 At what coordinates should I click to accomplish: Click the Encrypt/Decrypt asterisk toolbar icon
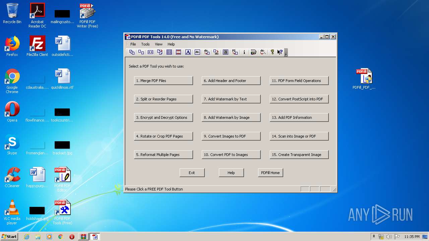click(x=150, y=52)
